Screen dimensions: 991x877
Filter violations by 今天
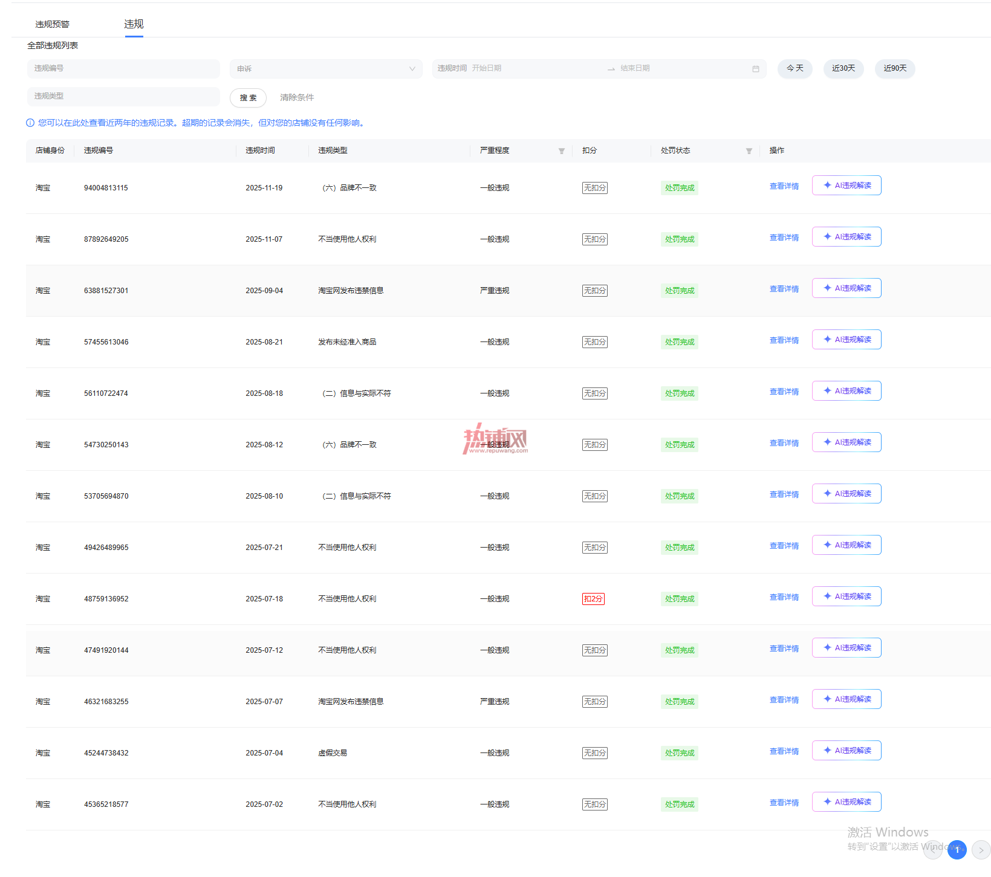[x=794, y=68]
